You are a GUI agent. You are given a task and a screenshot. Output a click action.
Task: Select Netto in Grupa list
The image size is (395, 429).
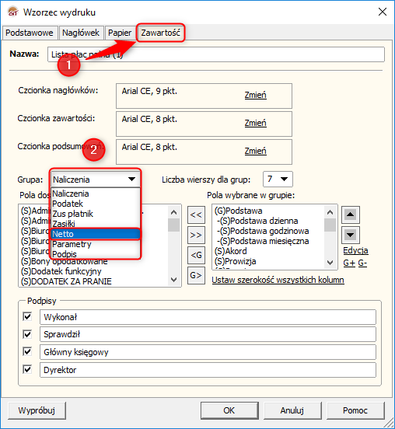(x=96, y=234)
